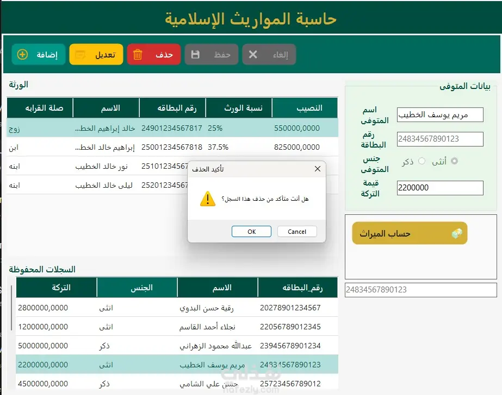The width and height of the screenshot is (502, 395).
Task: Click the disabled حفظ save button
Action: pyautogui.click(x=212, y=55)
